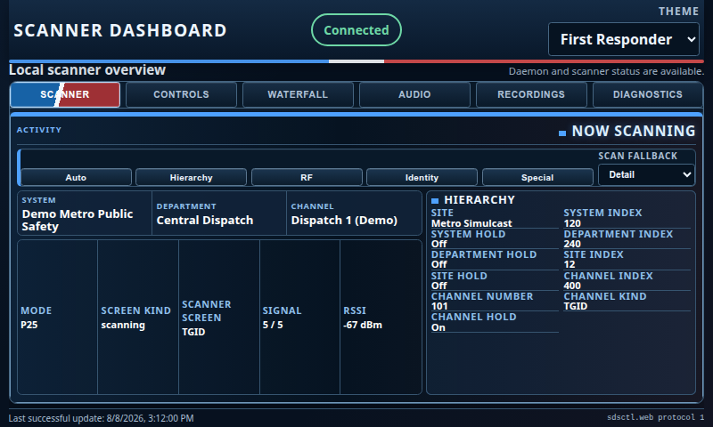This screenshot has width=713, height=427.
Task: Click the Connected status badge
Action: tap(356, 30)
